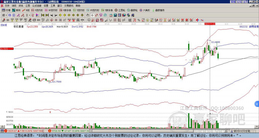Click the truck icon in toolbar
Screen dimensions: 259x138
[133, 15]
